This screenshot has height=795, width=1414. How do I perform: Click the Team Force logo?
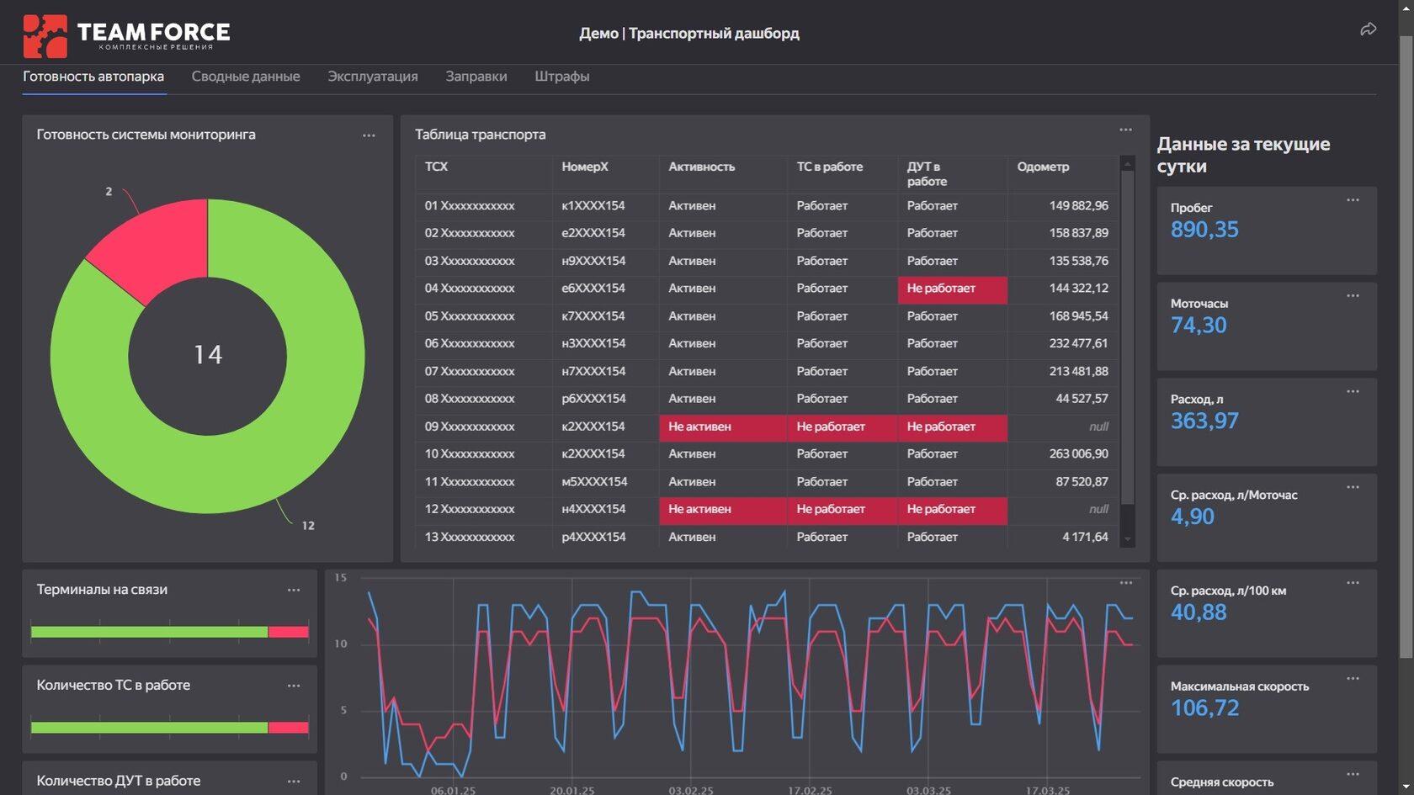click(126, 35)
